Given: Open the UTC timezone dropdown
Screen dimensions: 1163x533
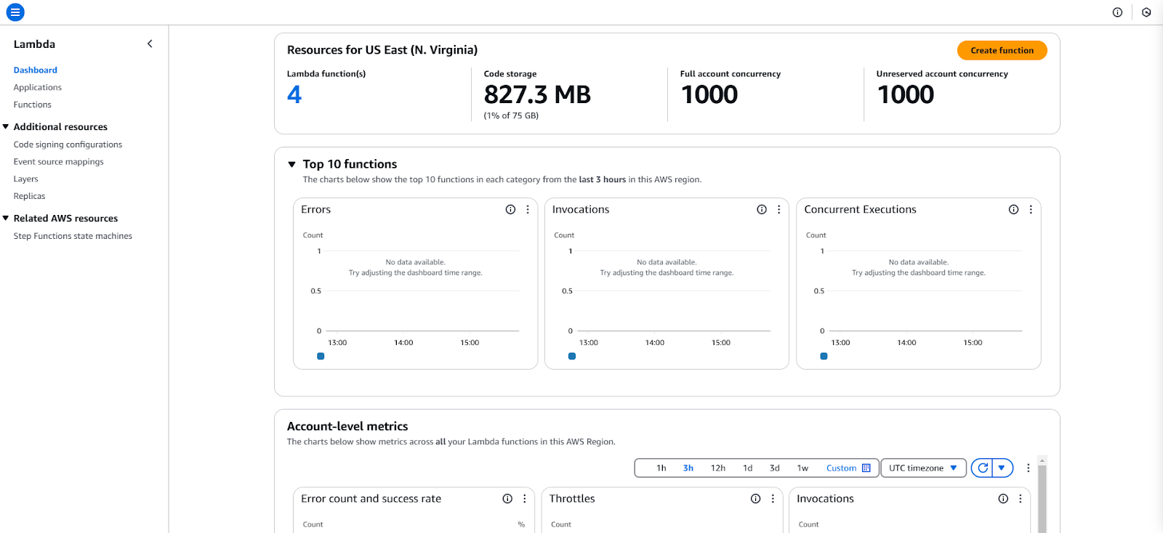Looking at the screenshot, I should (923, 468).
